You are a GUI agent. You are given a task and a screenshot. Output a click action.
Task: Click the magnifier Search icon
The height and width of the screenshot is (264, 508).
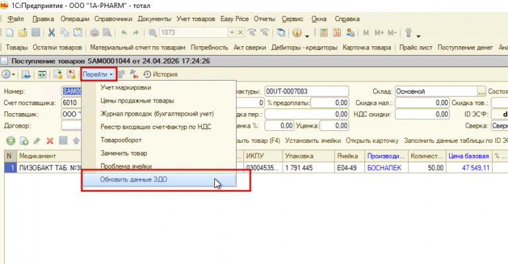point(153,32)
